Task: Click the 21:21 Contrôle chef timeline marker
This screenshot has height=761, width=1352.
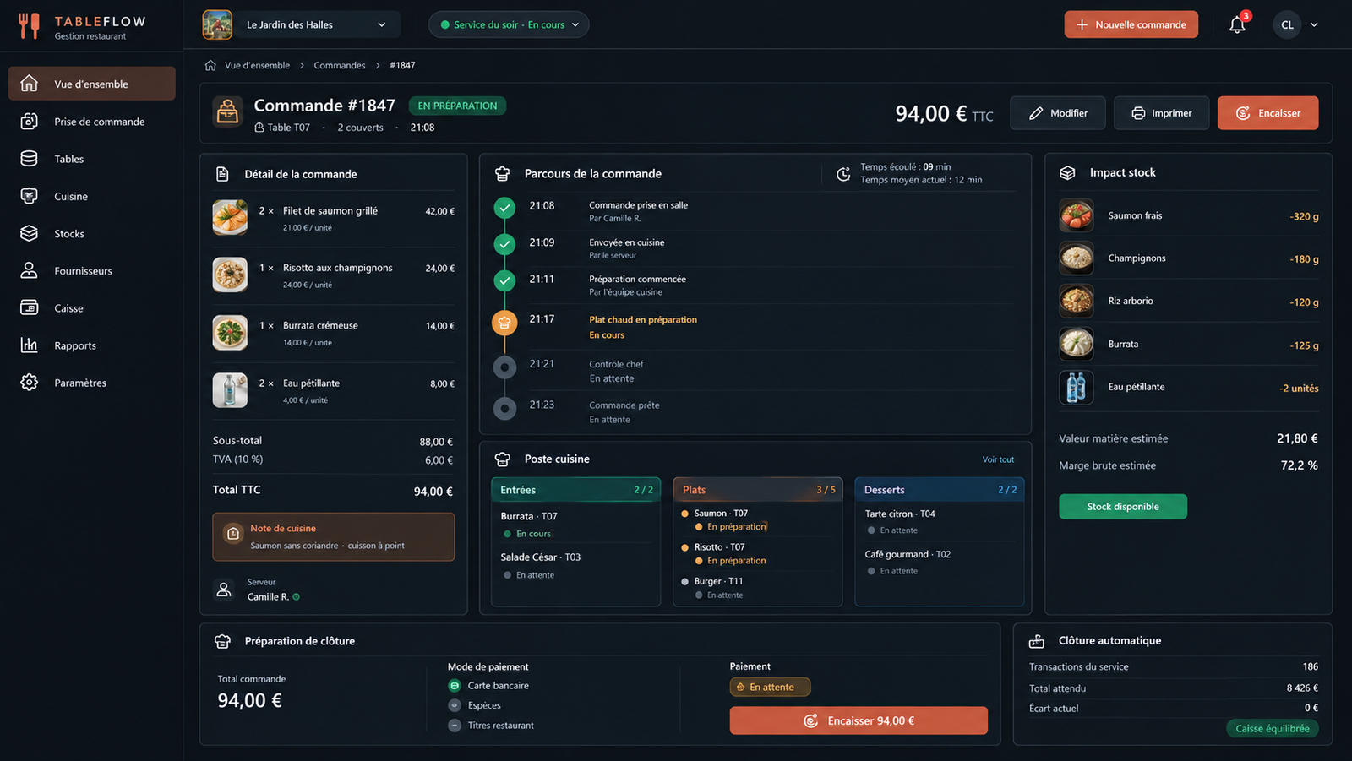Action: 504,367
